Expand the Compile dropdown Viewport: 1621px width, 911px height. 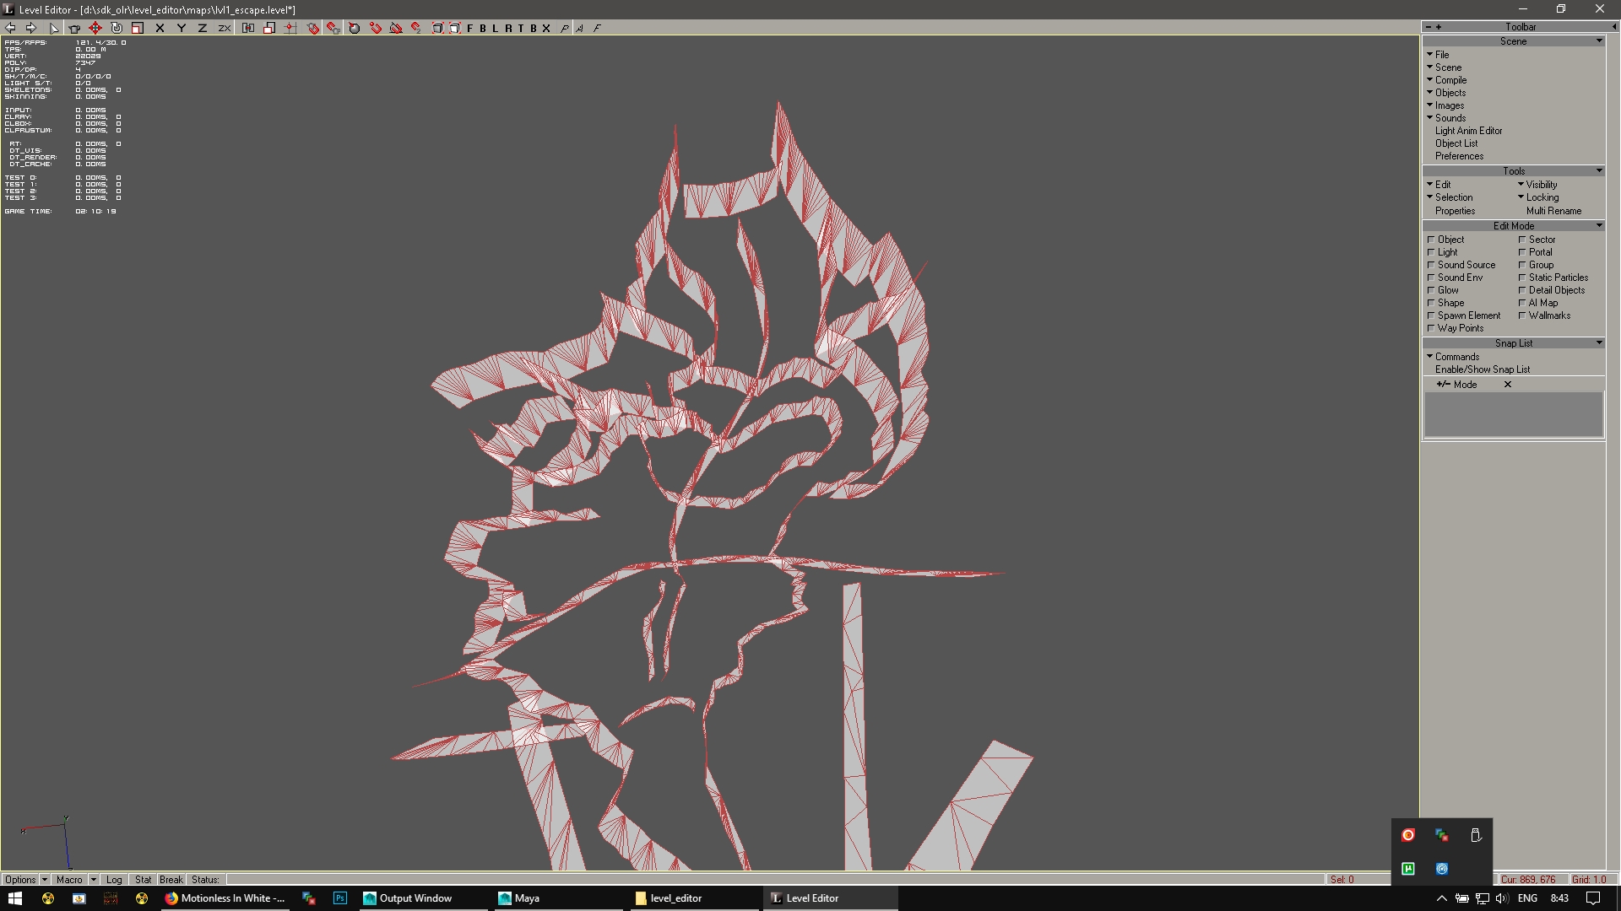(x=1450, y=80)
